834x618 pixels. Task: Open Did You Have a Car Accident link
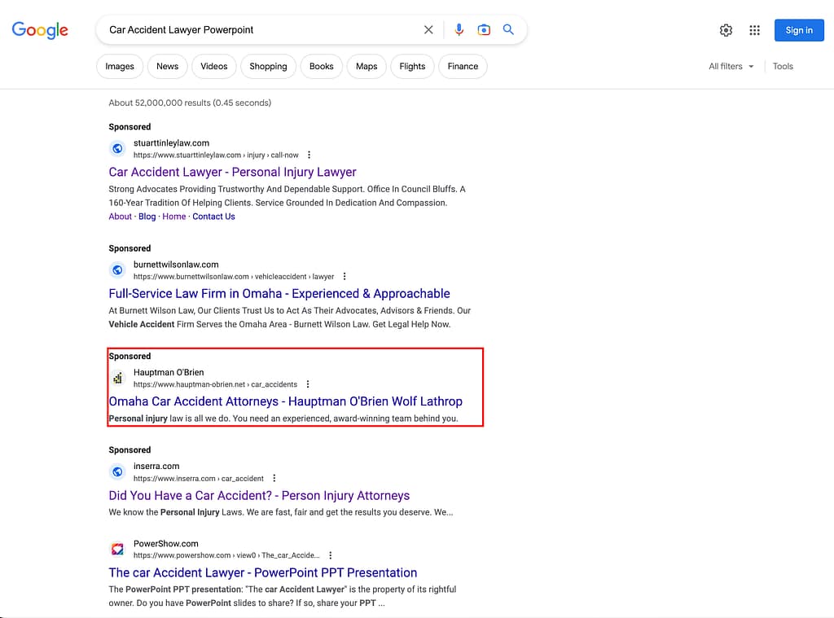[259, 496]
